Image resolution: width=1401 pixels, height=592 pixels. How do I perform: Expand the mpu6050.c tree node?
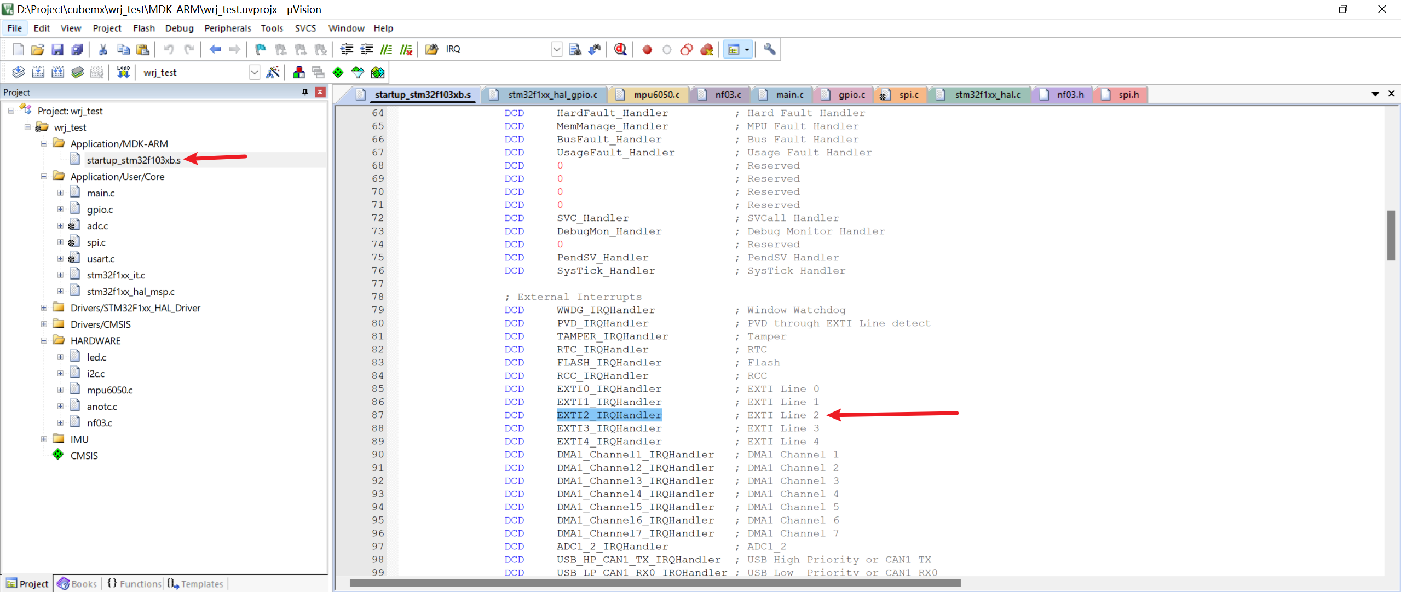[x=60, y=390]
